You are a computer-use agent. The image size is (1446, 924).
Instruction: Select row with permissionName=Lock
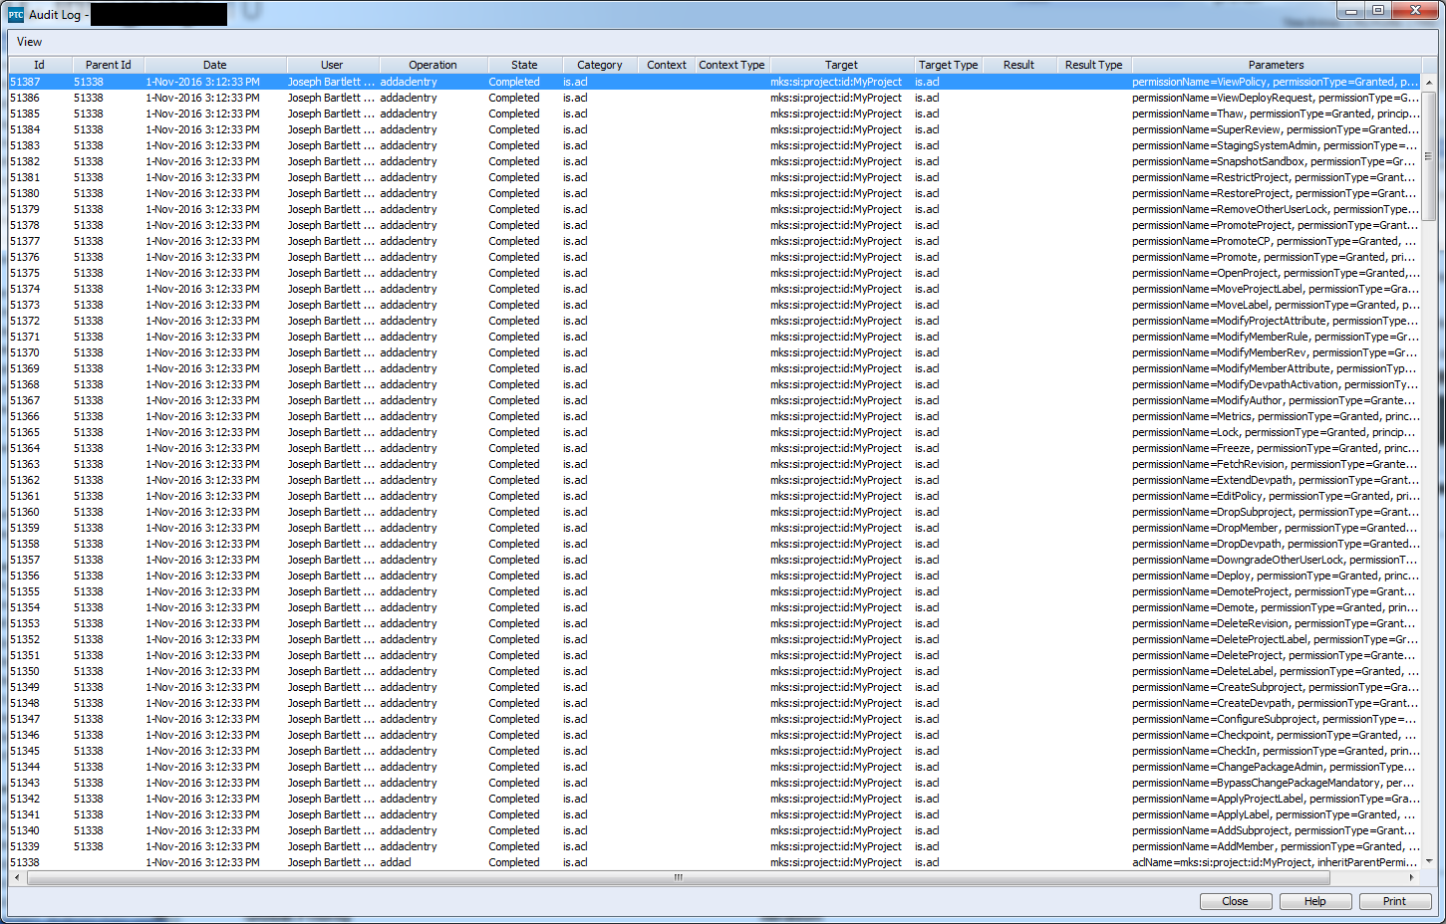click(715, 432)
